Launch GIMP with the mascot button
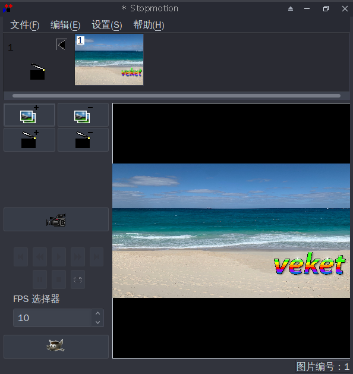353x374 pixels. (56, 347)
